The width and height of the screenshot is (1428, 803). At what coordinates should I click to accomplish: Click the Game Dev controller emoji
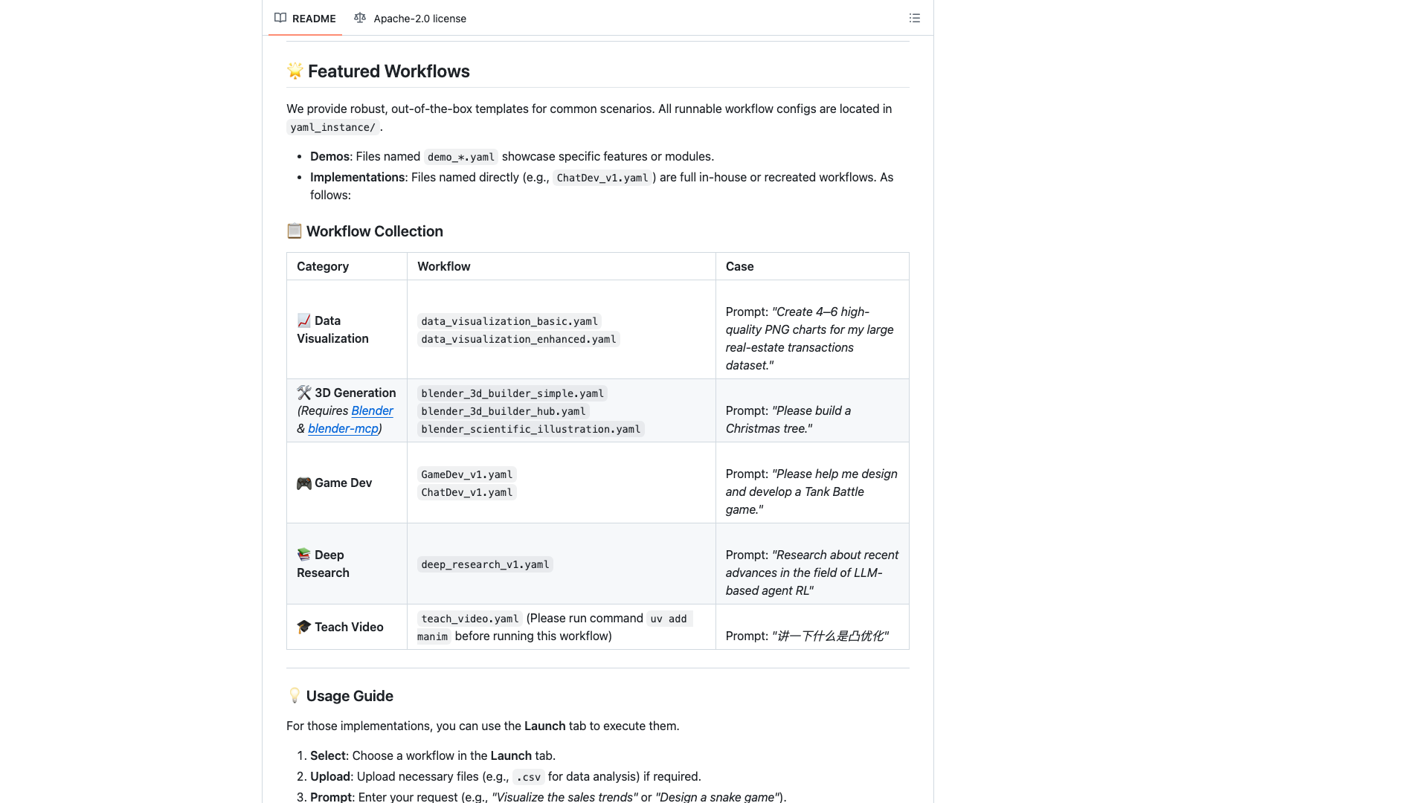coord(303,483)
